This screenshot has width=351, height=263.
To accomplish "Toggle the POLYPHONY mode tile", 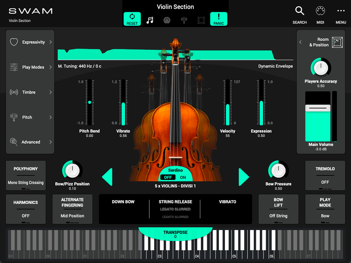I will point(26,175).
